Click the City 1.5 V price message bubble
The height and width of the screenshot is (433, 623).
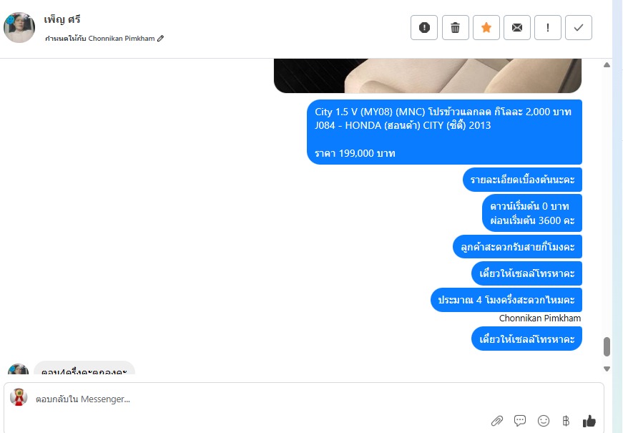pyautogui.click(x=444, y=132)
